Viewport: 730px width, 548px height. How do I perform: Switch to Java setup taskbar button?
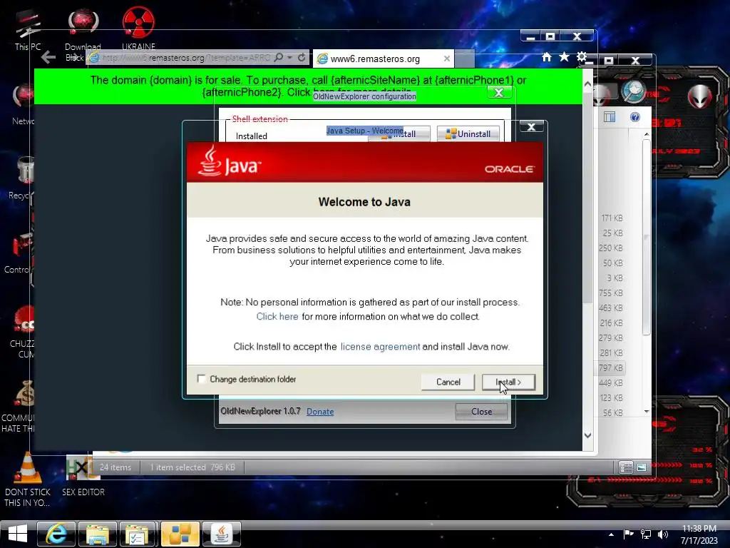[222, 534]
